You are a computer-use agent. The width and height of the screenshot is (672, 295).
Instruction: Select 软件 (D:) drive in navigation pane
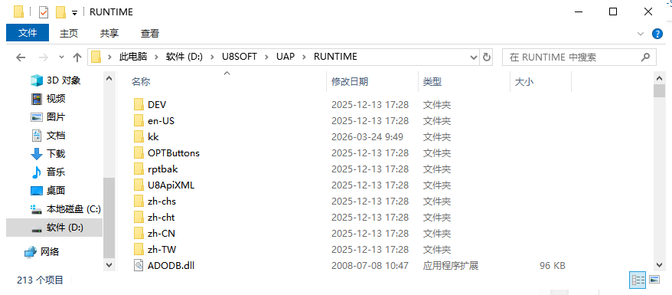54,228
